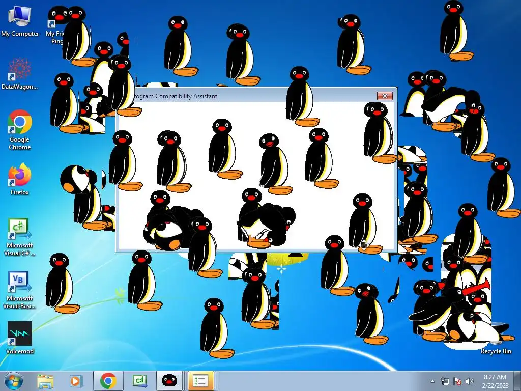Click the Program Compatibility Assistant title bar
Screen dimensions: 521x391
256,96
